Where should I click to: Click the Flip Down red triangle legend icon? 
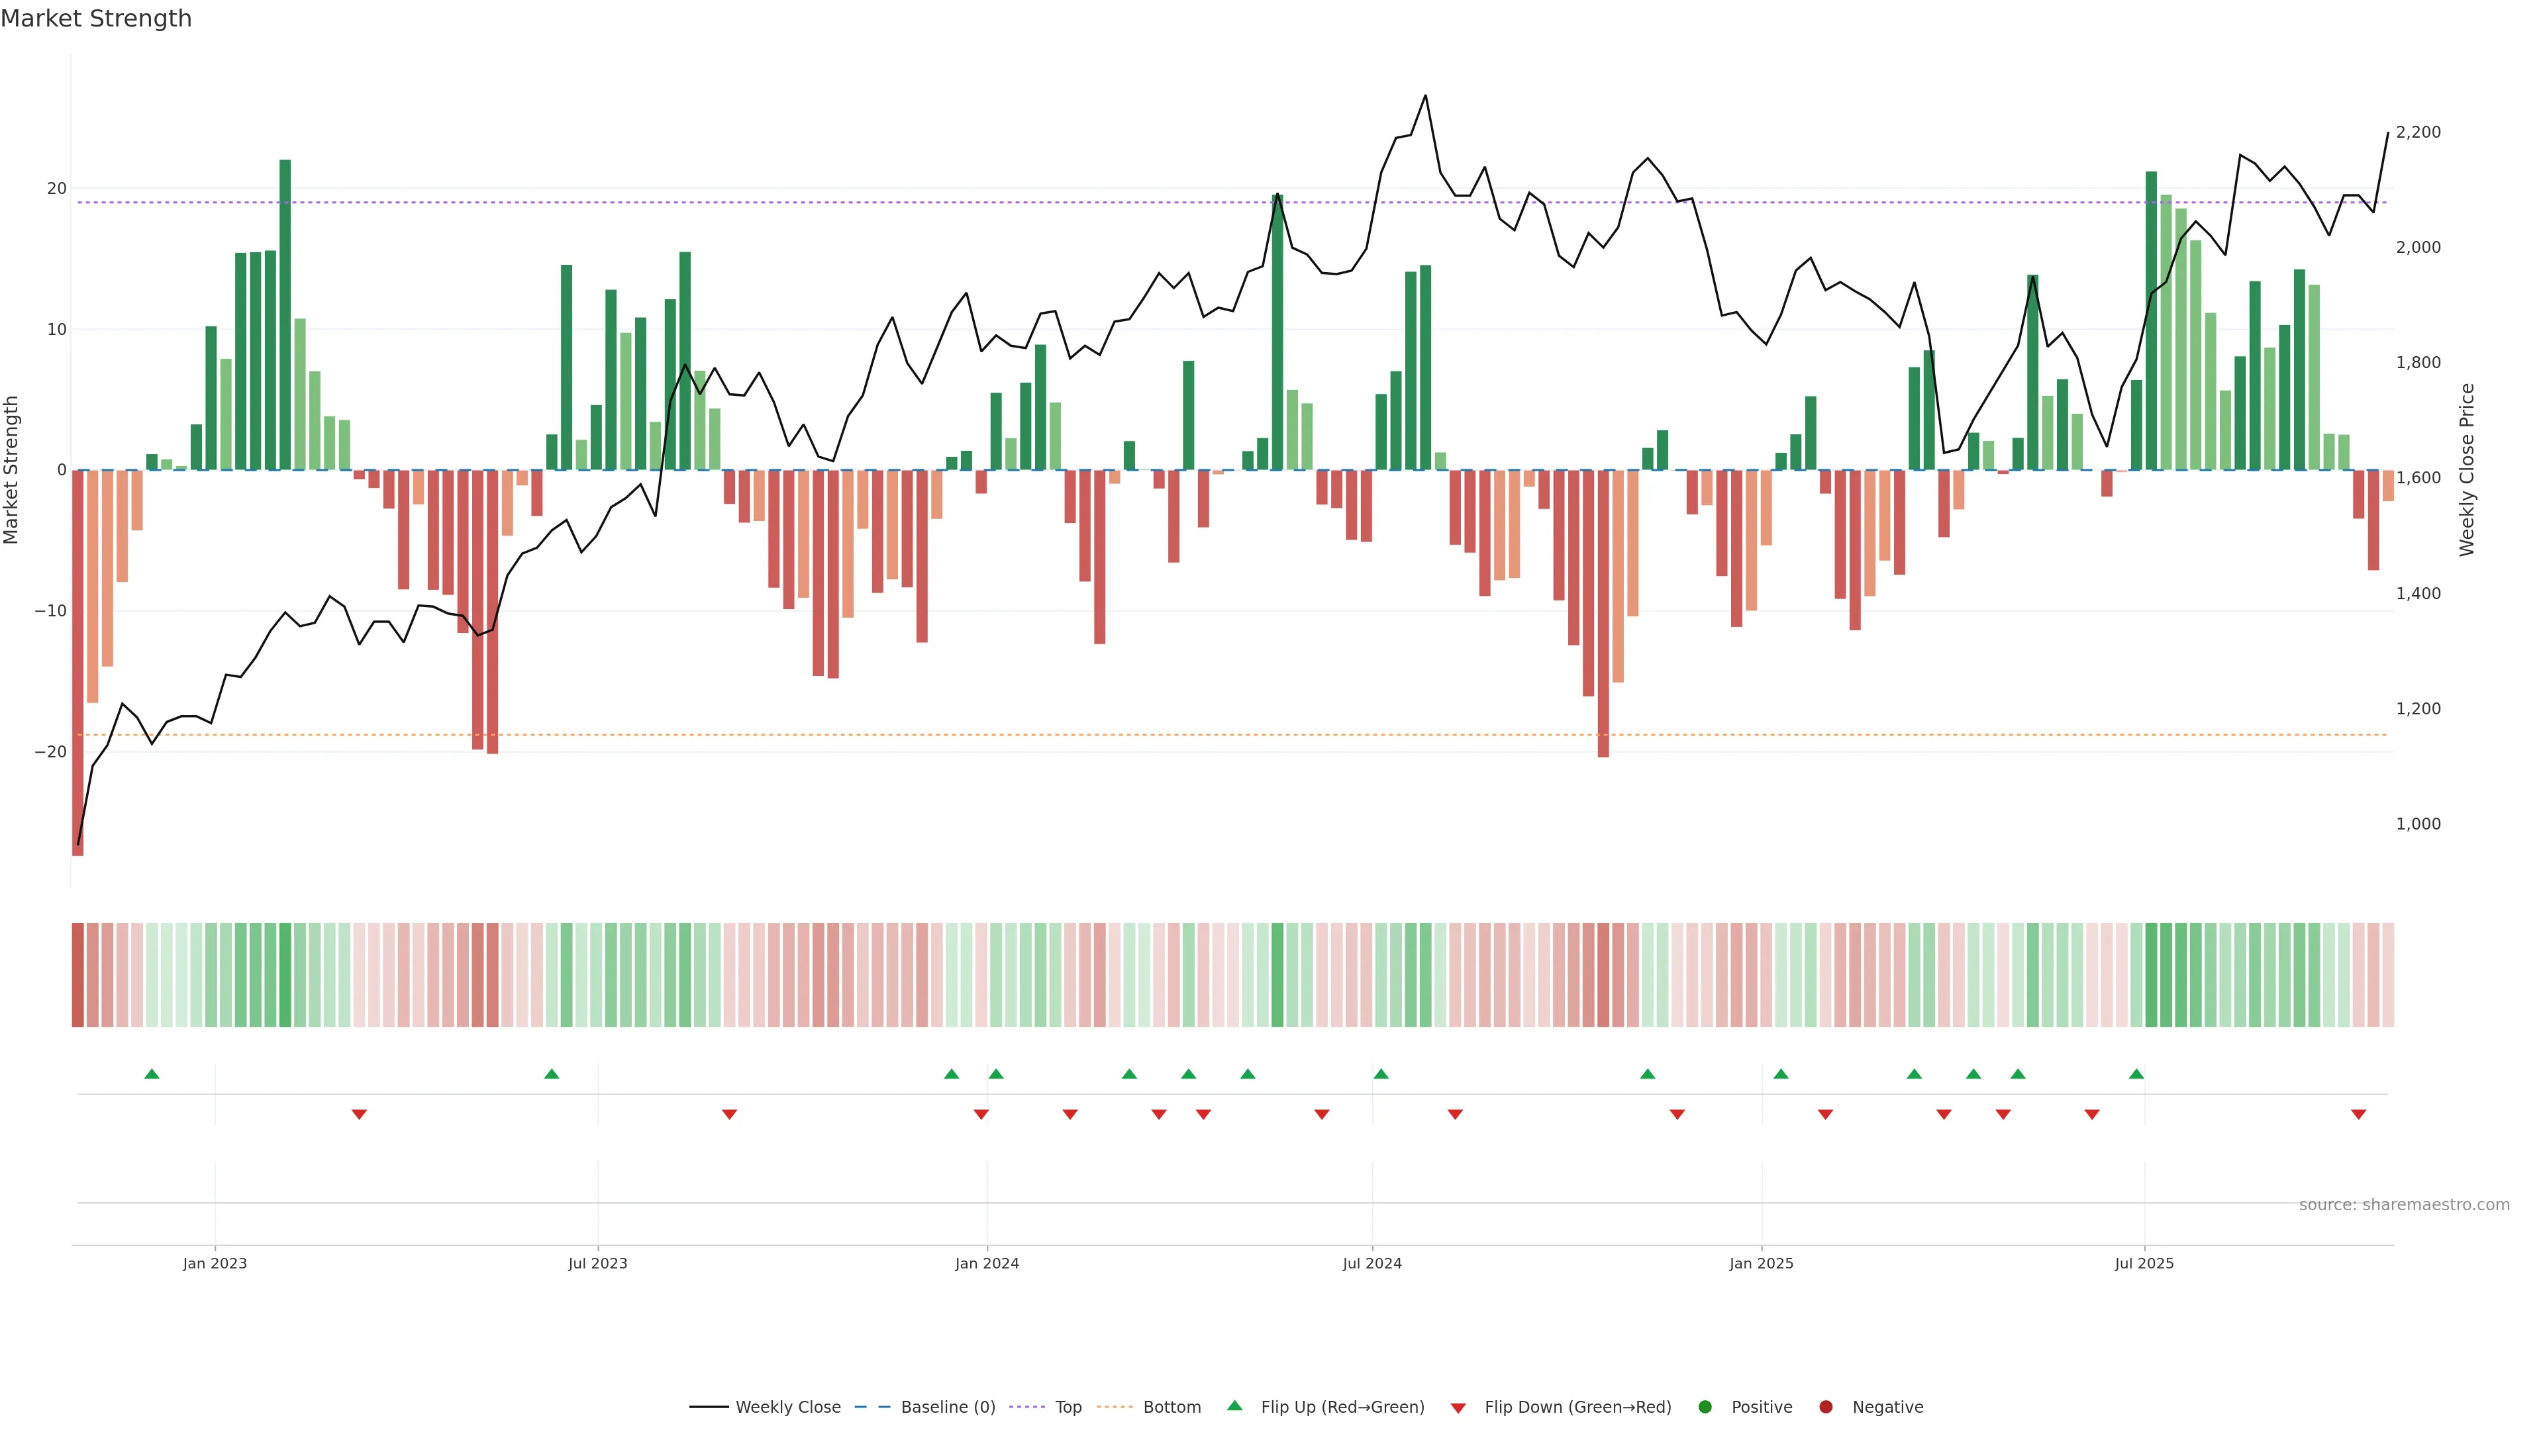(1458, 1408)
